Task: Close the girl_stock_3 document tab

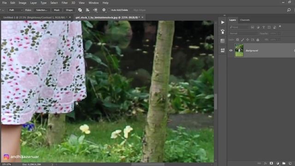Action: coord(142,18)
